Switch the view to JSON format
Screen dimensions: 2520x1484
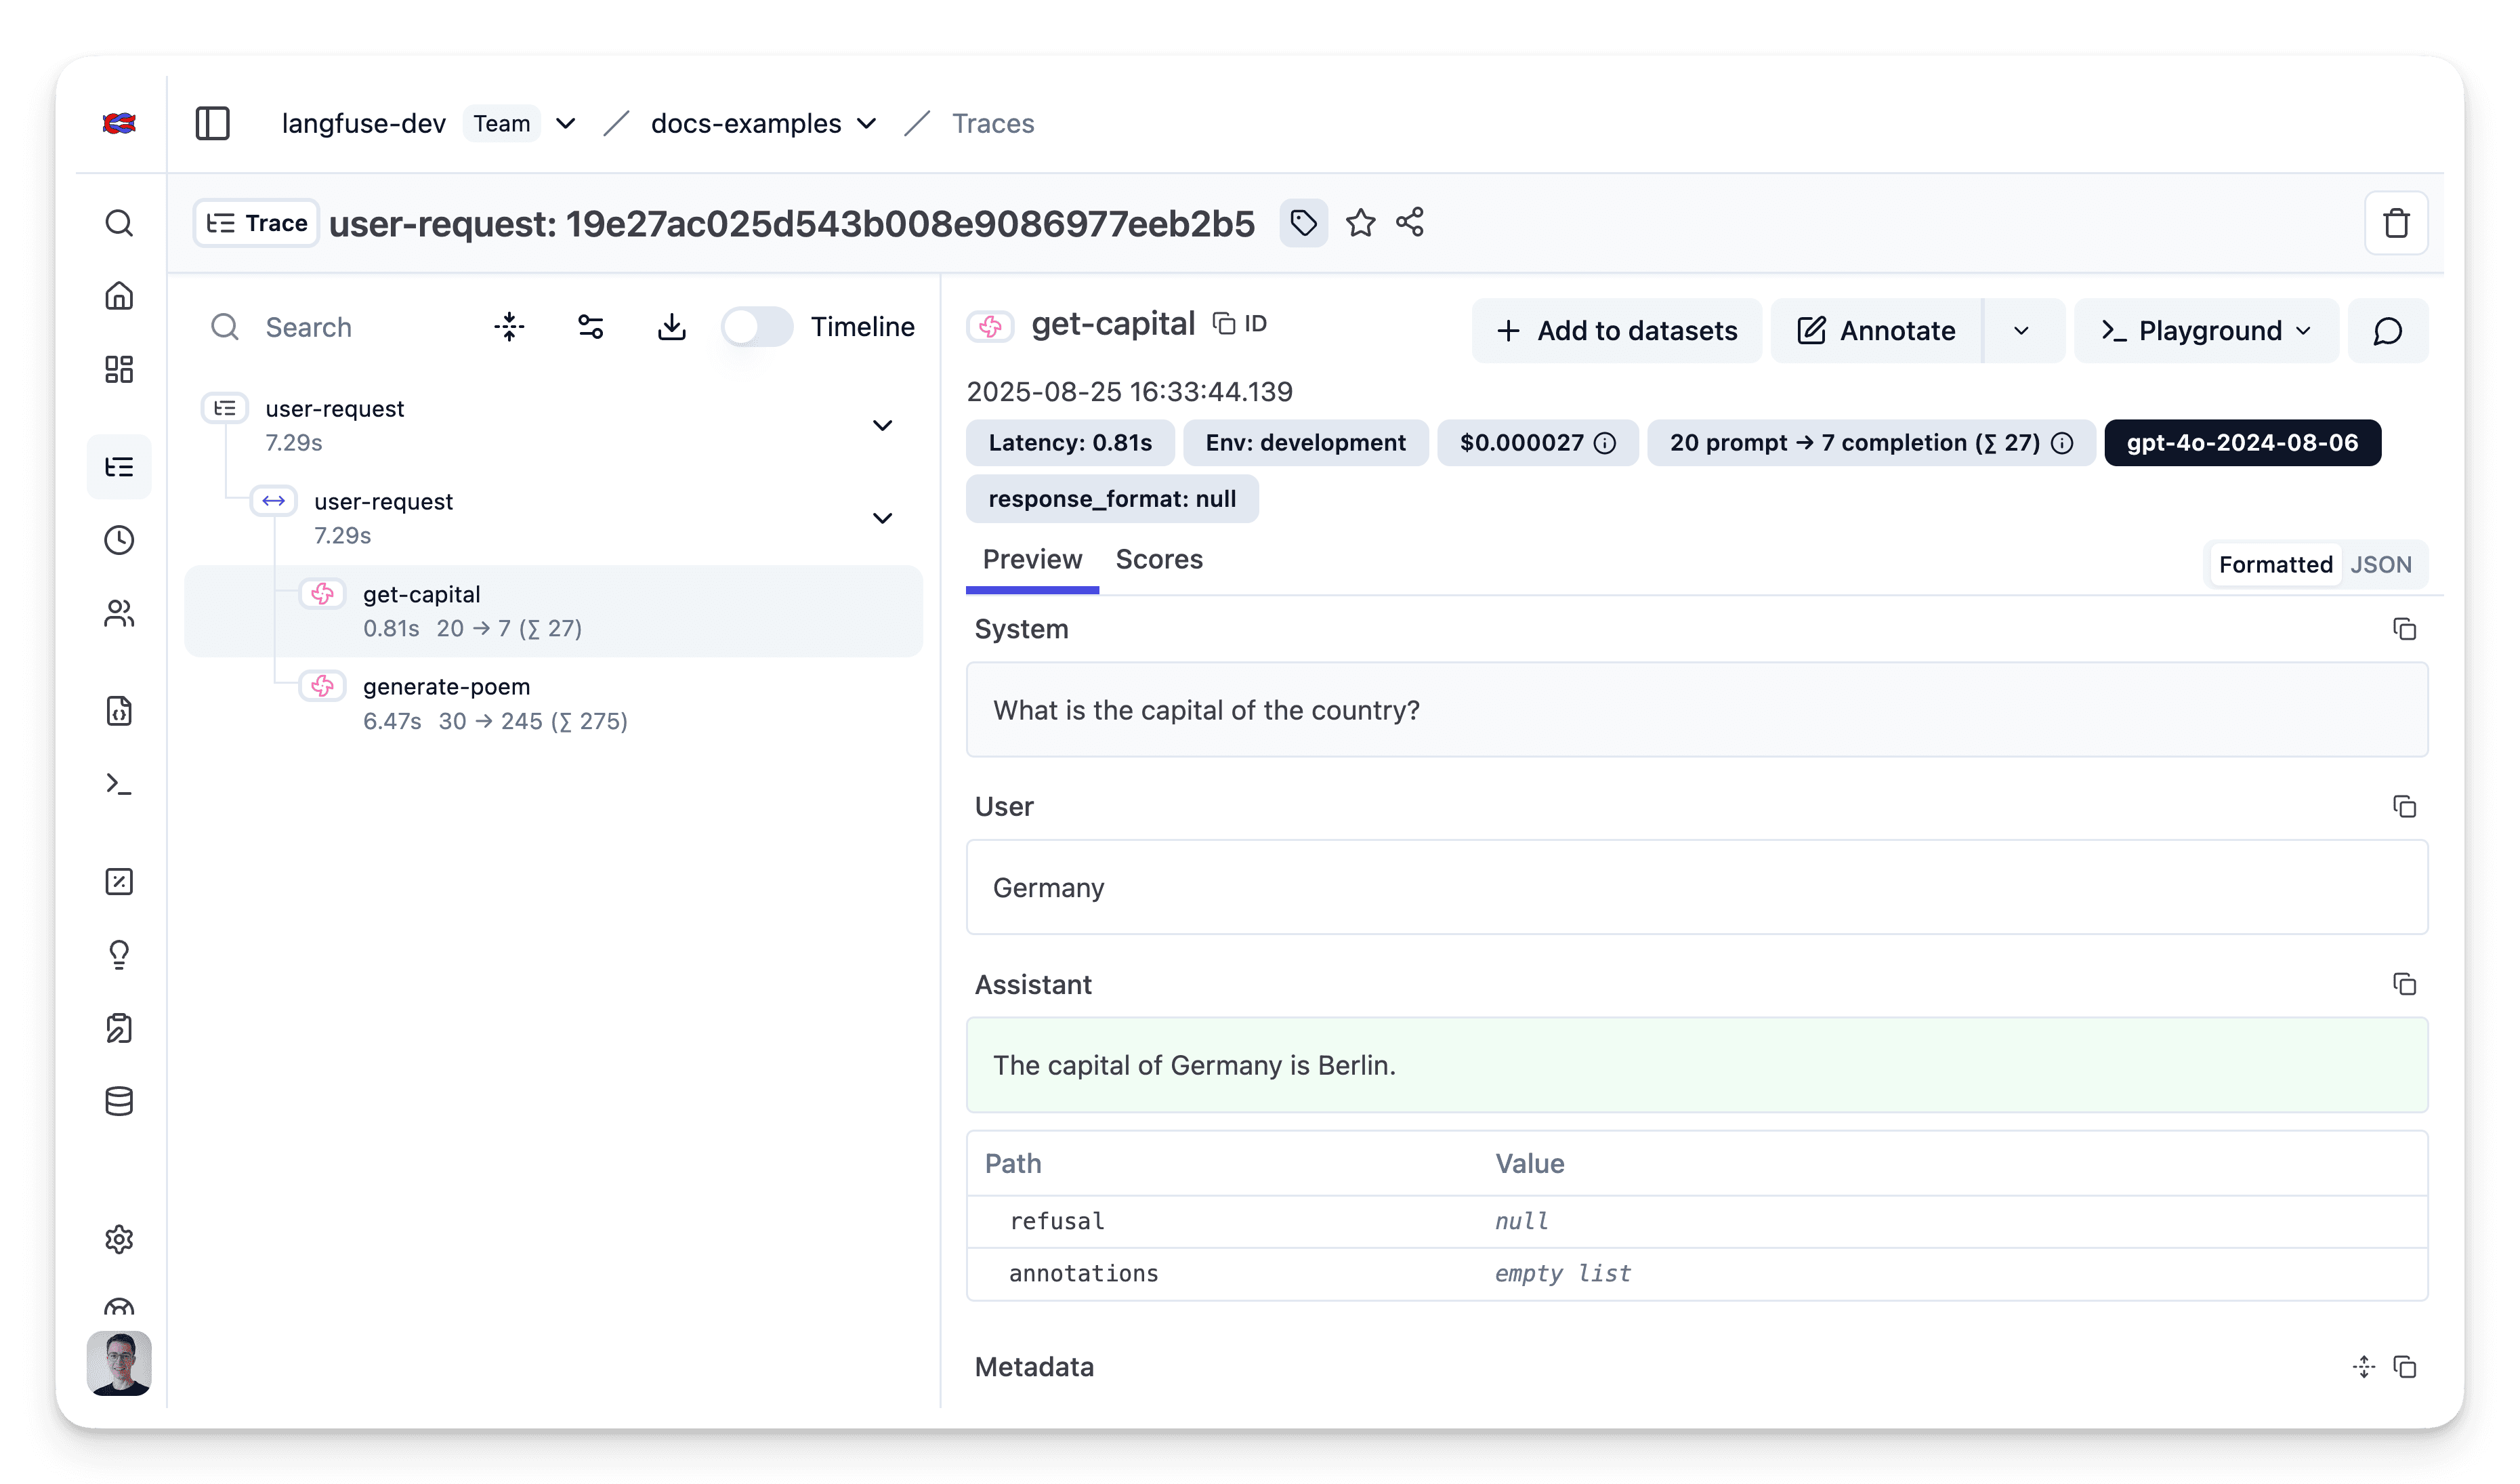point(2380,564)
